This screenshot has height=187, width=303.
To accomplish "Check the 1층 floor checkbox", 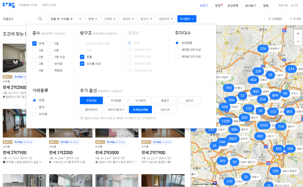I will click(x=34, y=50).
